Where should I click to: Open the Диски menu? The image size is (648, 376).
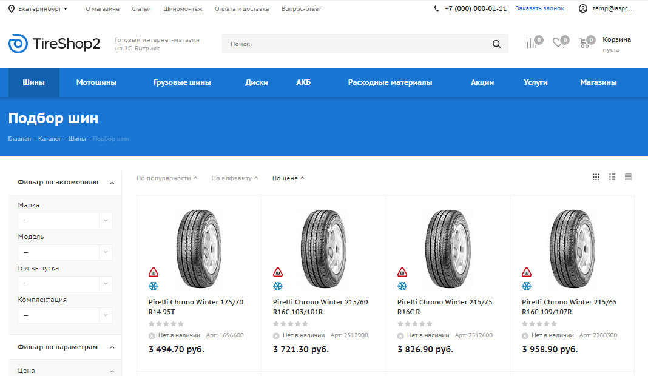256,82
